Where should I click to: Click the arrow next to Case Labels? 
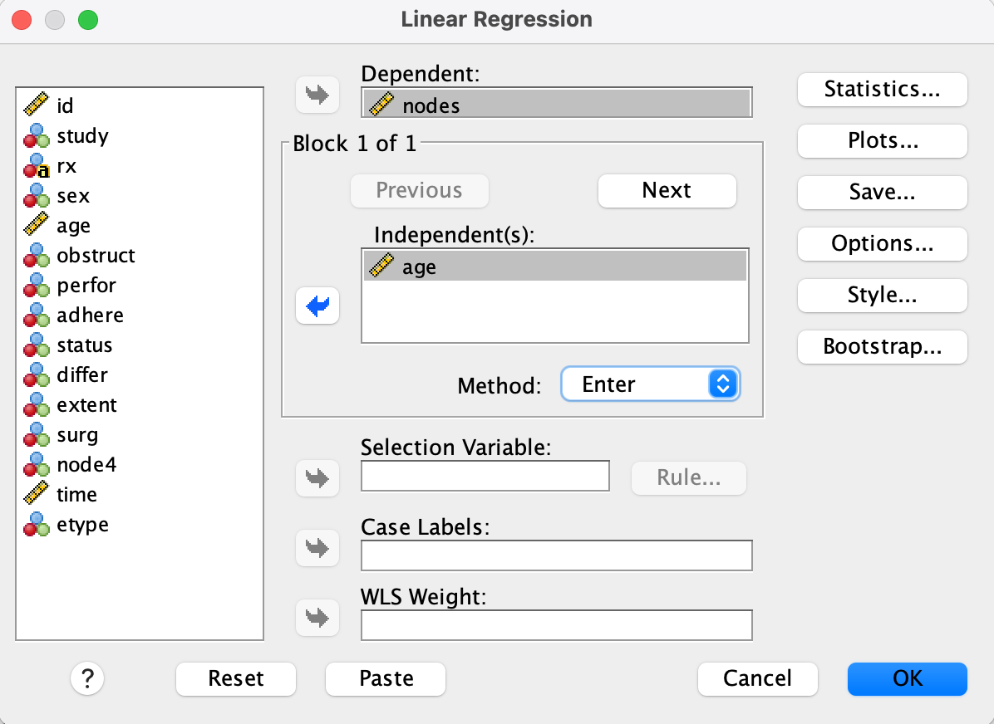(x=317, y=547)
